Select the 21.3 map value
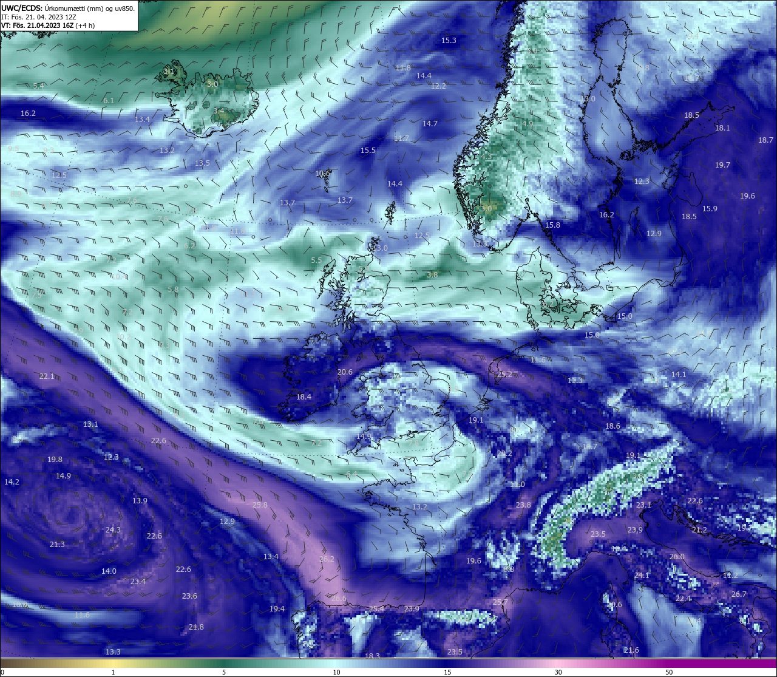777x677 pixels. point(57,545)
